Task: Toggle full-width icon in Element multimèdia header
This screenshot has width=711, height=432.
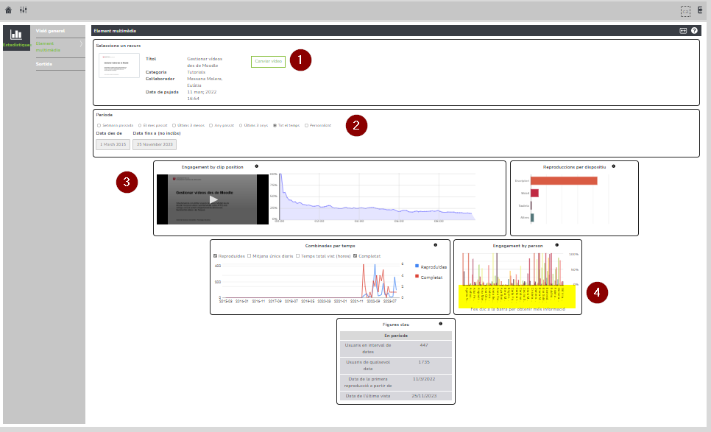Action: coord(683,31)
